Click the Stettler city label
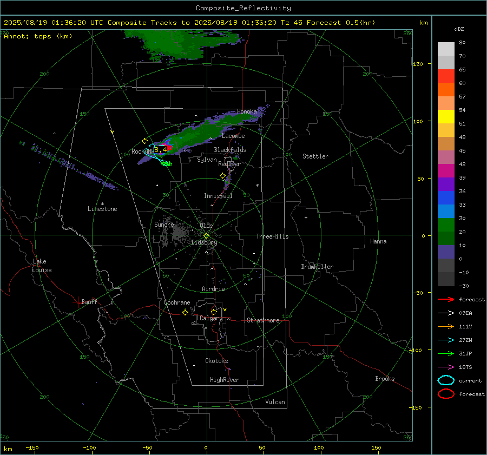The image size is (487, 455). [x=315, y=156]
